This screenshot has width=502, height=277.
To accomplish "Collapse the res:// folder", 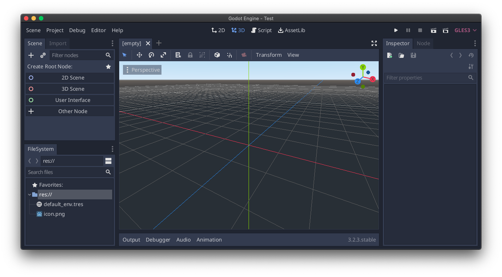I will [x=30, y=194].
